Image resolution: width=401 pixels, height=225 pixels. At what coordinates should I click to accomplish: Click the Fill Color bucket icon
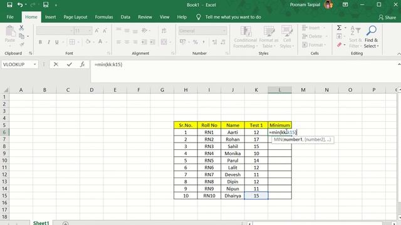click(x=88, y=42)
